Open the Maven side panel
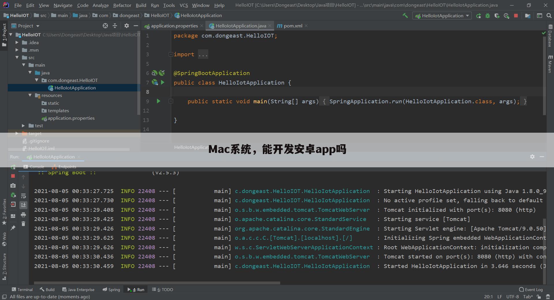The width and height of the screenshot is (554, 300). point(550,64)
